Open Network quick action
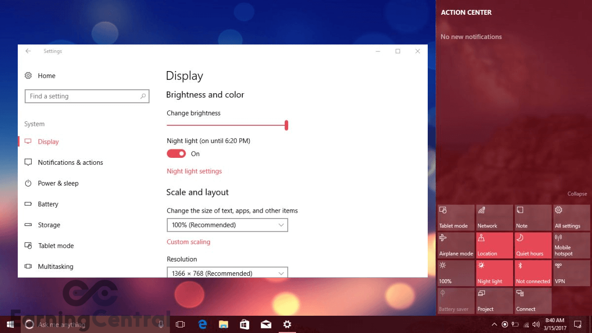The width and height of the screenshot is (592, 333). point(494,218)
